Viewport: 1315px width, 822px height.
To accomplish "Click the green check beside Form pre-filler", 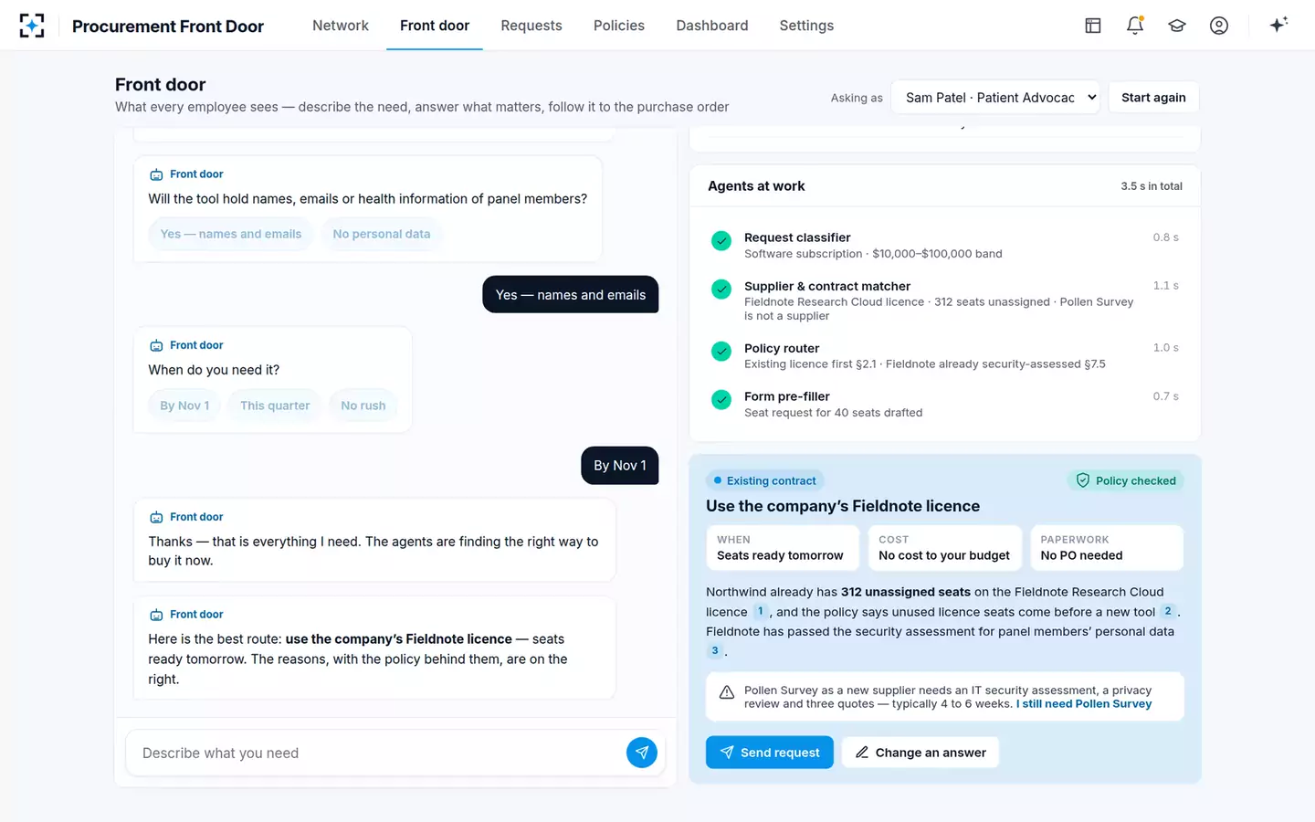I will [721, 400].
